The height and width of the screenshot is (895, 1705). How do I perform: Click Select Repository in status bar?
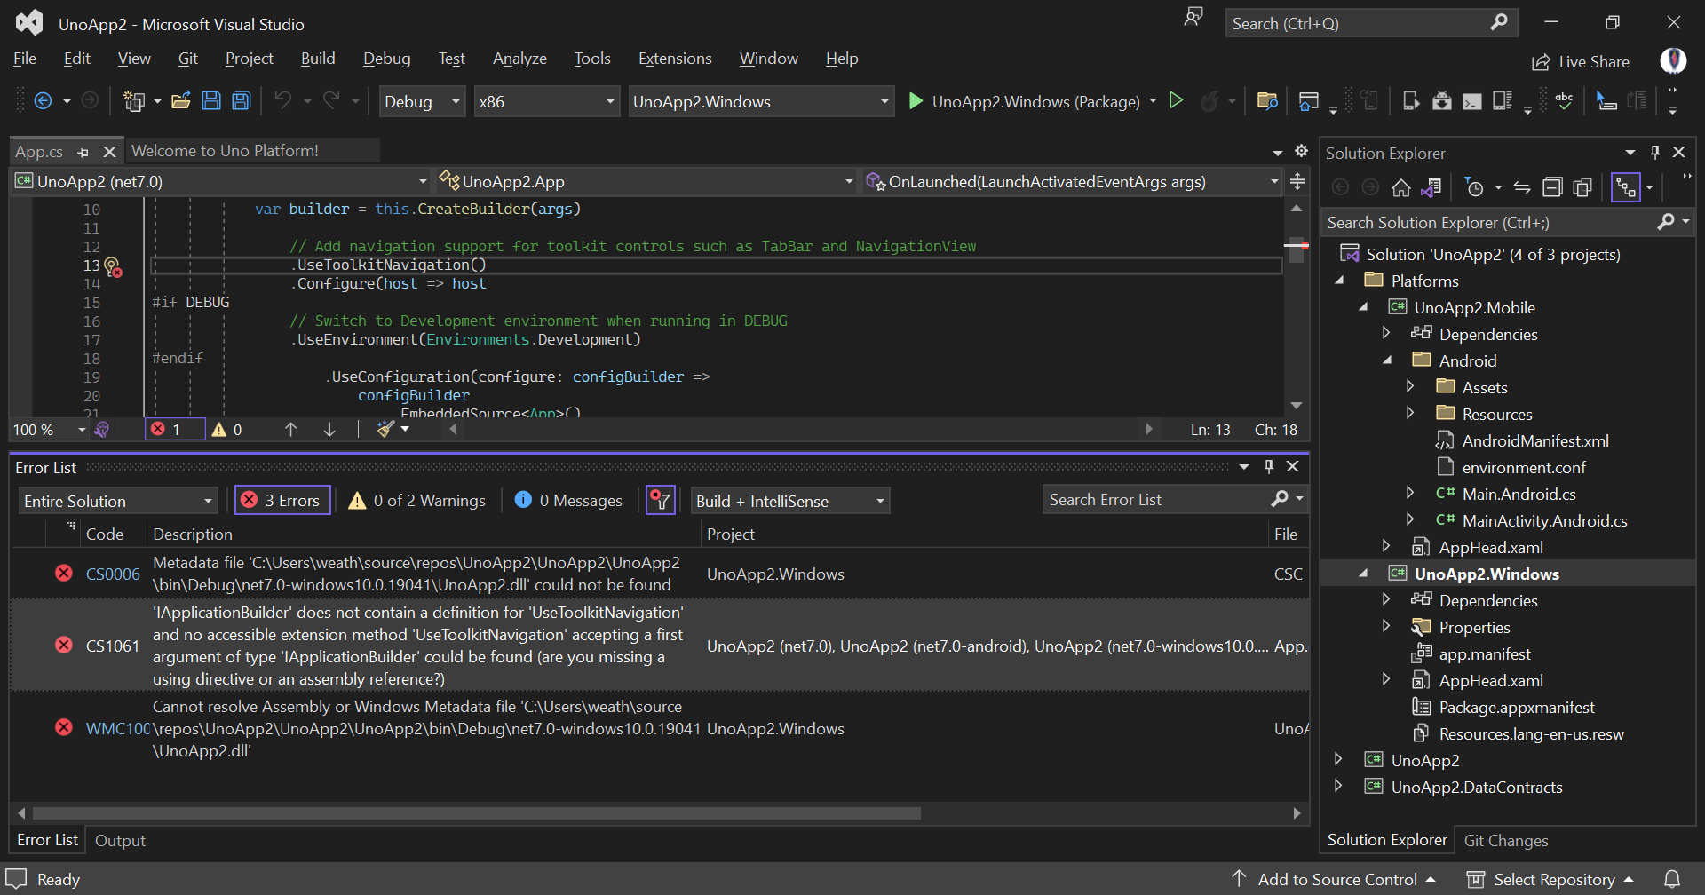click(1550, 879)
